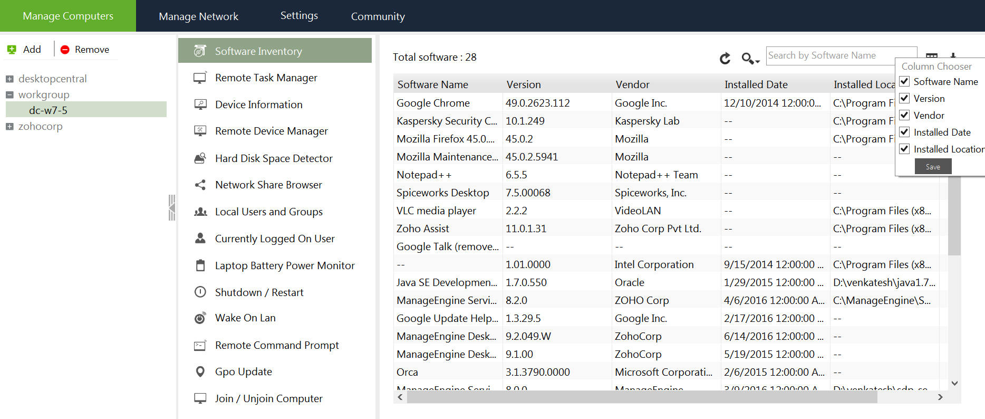
Task: Expand the desktopcentral tree node
Action: click(x=9, y=79)
